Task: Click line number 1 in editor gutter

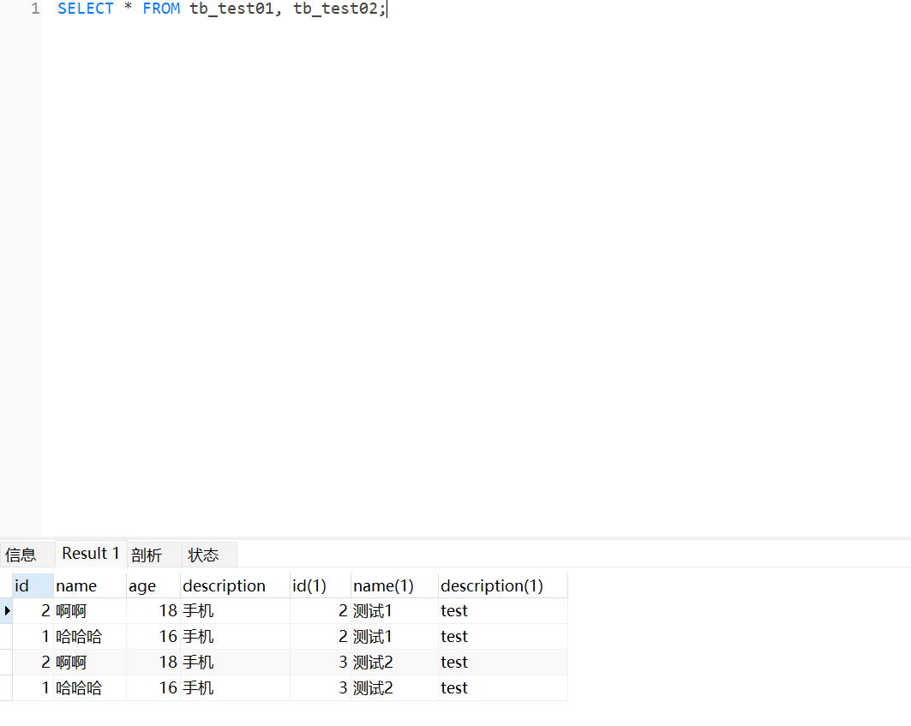Action: (x=35, y=9)
